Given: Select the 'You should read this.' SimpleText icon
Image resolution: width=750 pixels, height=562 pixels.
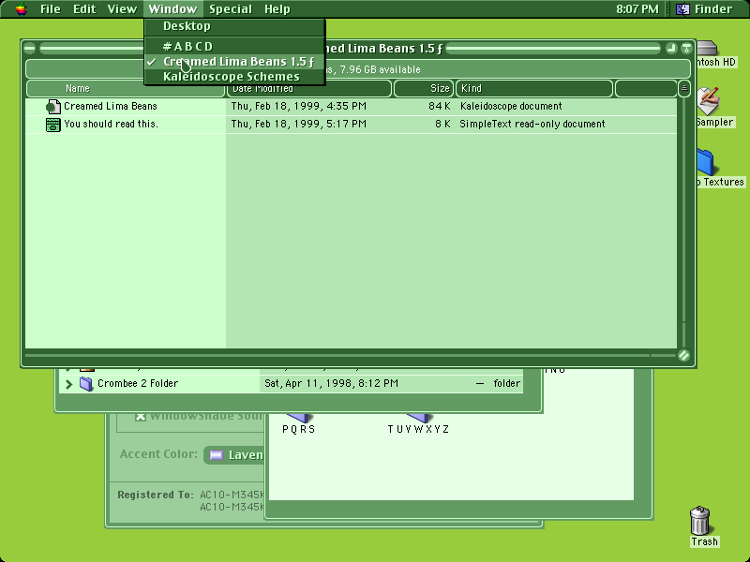Looking at the screenshot, I should (x=53, y=125).
